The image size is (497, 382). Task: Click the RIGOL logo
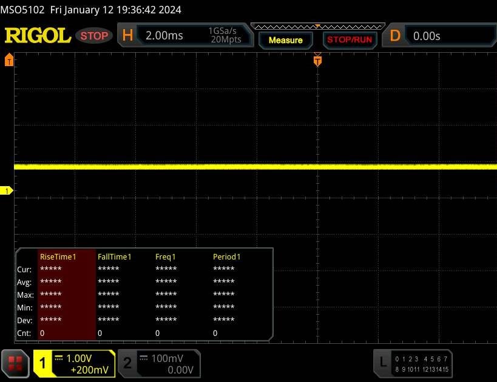[x=38, y=35]
